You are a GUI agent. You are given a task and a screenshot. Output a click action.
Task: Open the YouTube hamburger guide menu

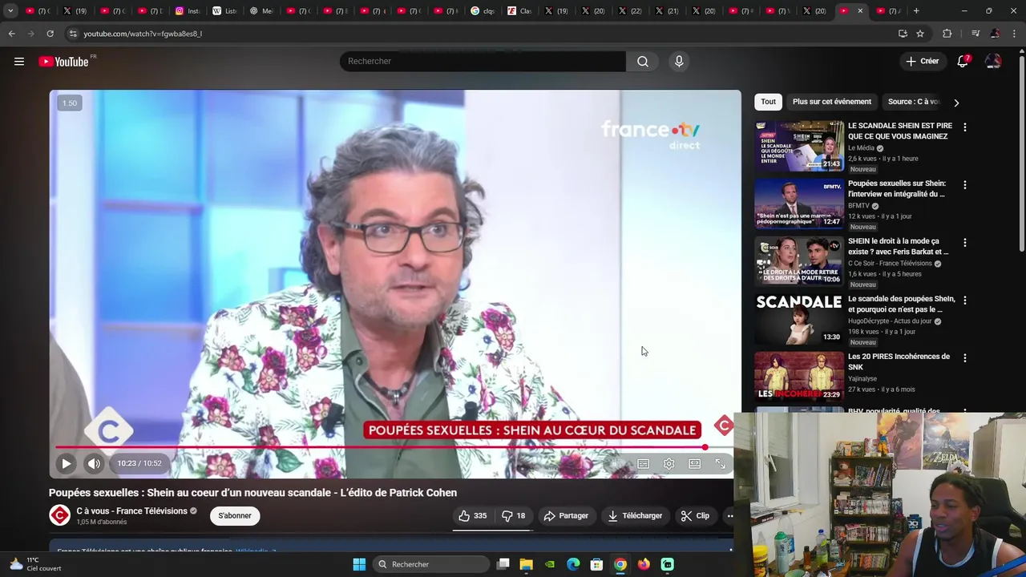tap(19, 62)
